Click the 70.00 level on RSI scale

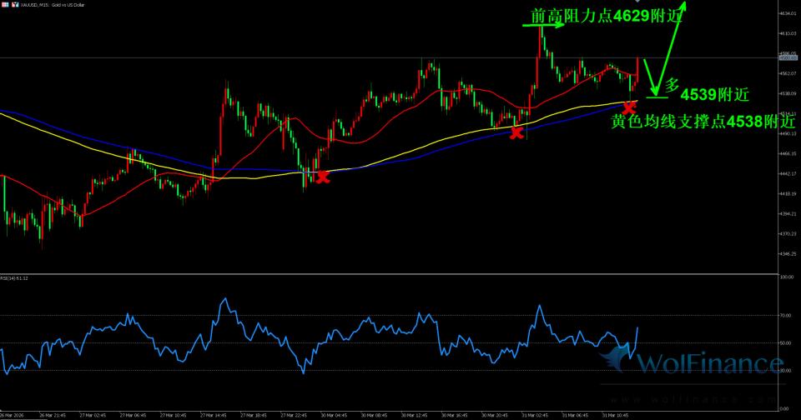pos(786,316)
